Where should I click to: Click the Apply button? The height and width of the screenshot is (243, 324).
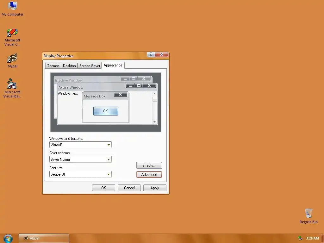[155, 188]
